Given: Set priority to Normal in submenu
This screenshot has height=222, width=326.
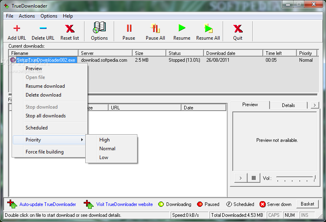Looking at the screenshot, I should click(111, 149).
